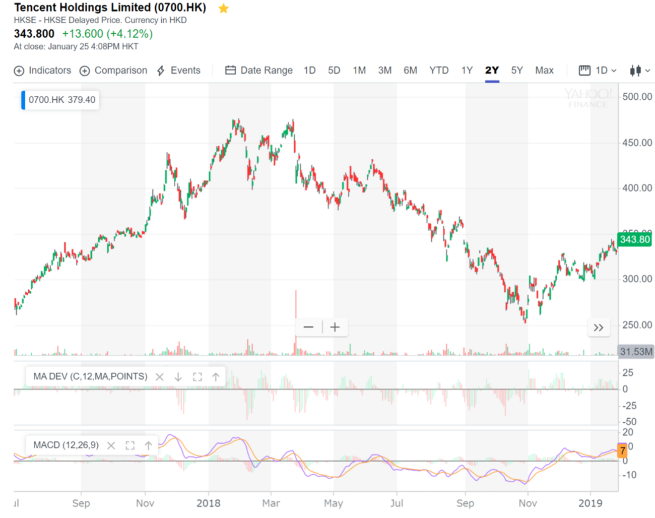Open the candlestick chart type dropdown
The width and height of the screenshot is (655, 518).
(x=640, y=71)
